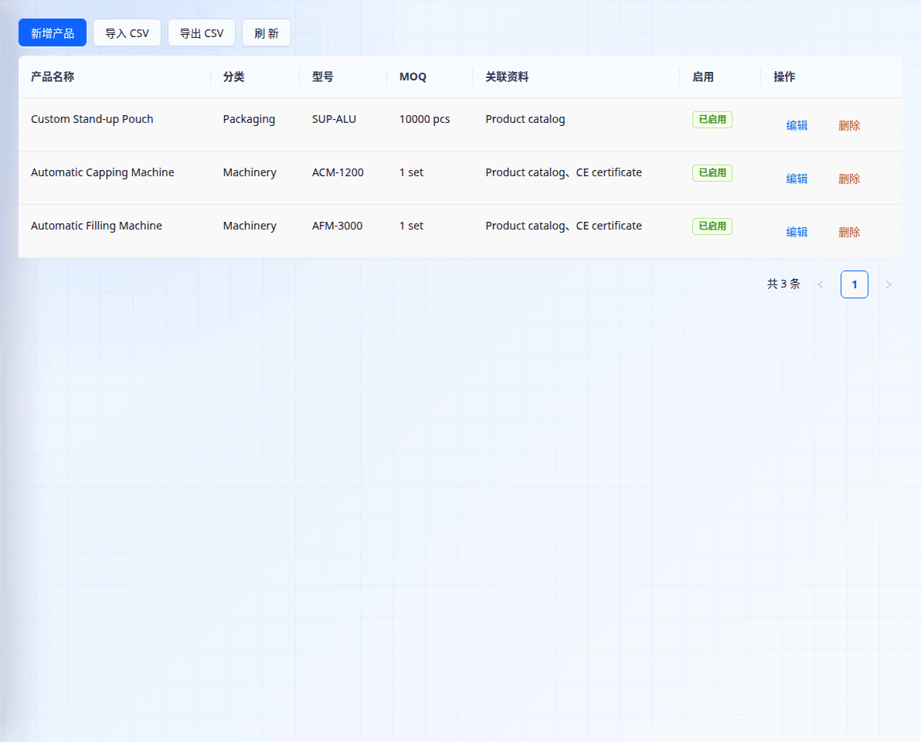Image resolution: width=921 pixels, height=742 pixels.
Task: Delete the Automatic Capping Machine row
Action: [x=848, y=179]
